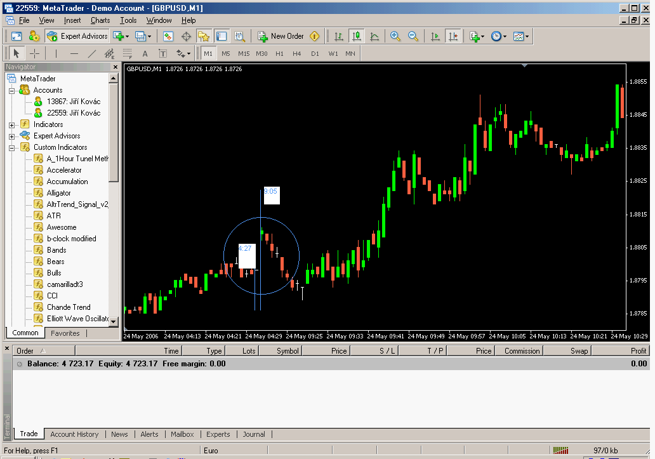Click the MetaTrader root node in Navigator

37,79
